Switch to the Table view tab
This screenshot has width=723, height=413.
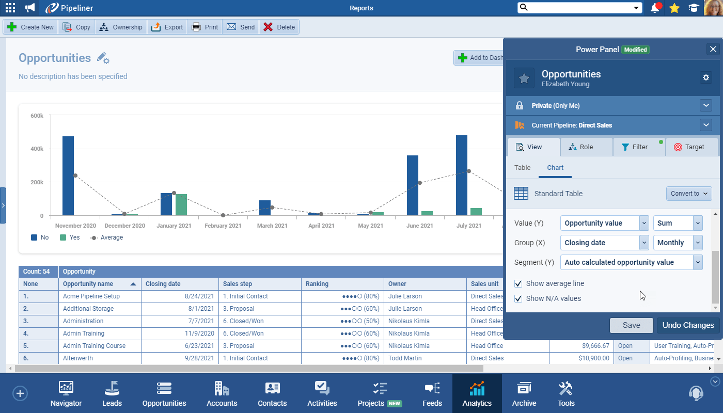[x=522, y=167]
